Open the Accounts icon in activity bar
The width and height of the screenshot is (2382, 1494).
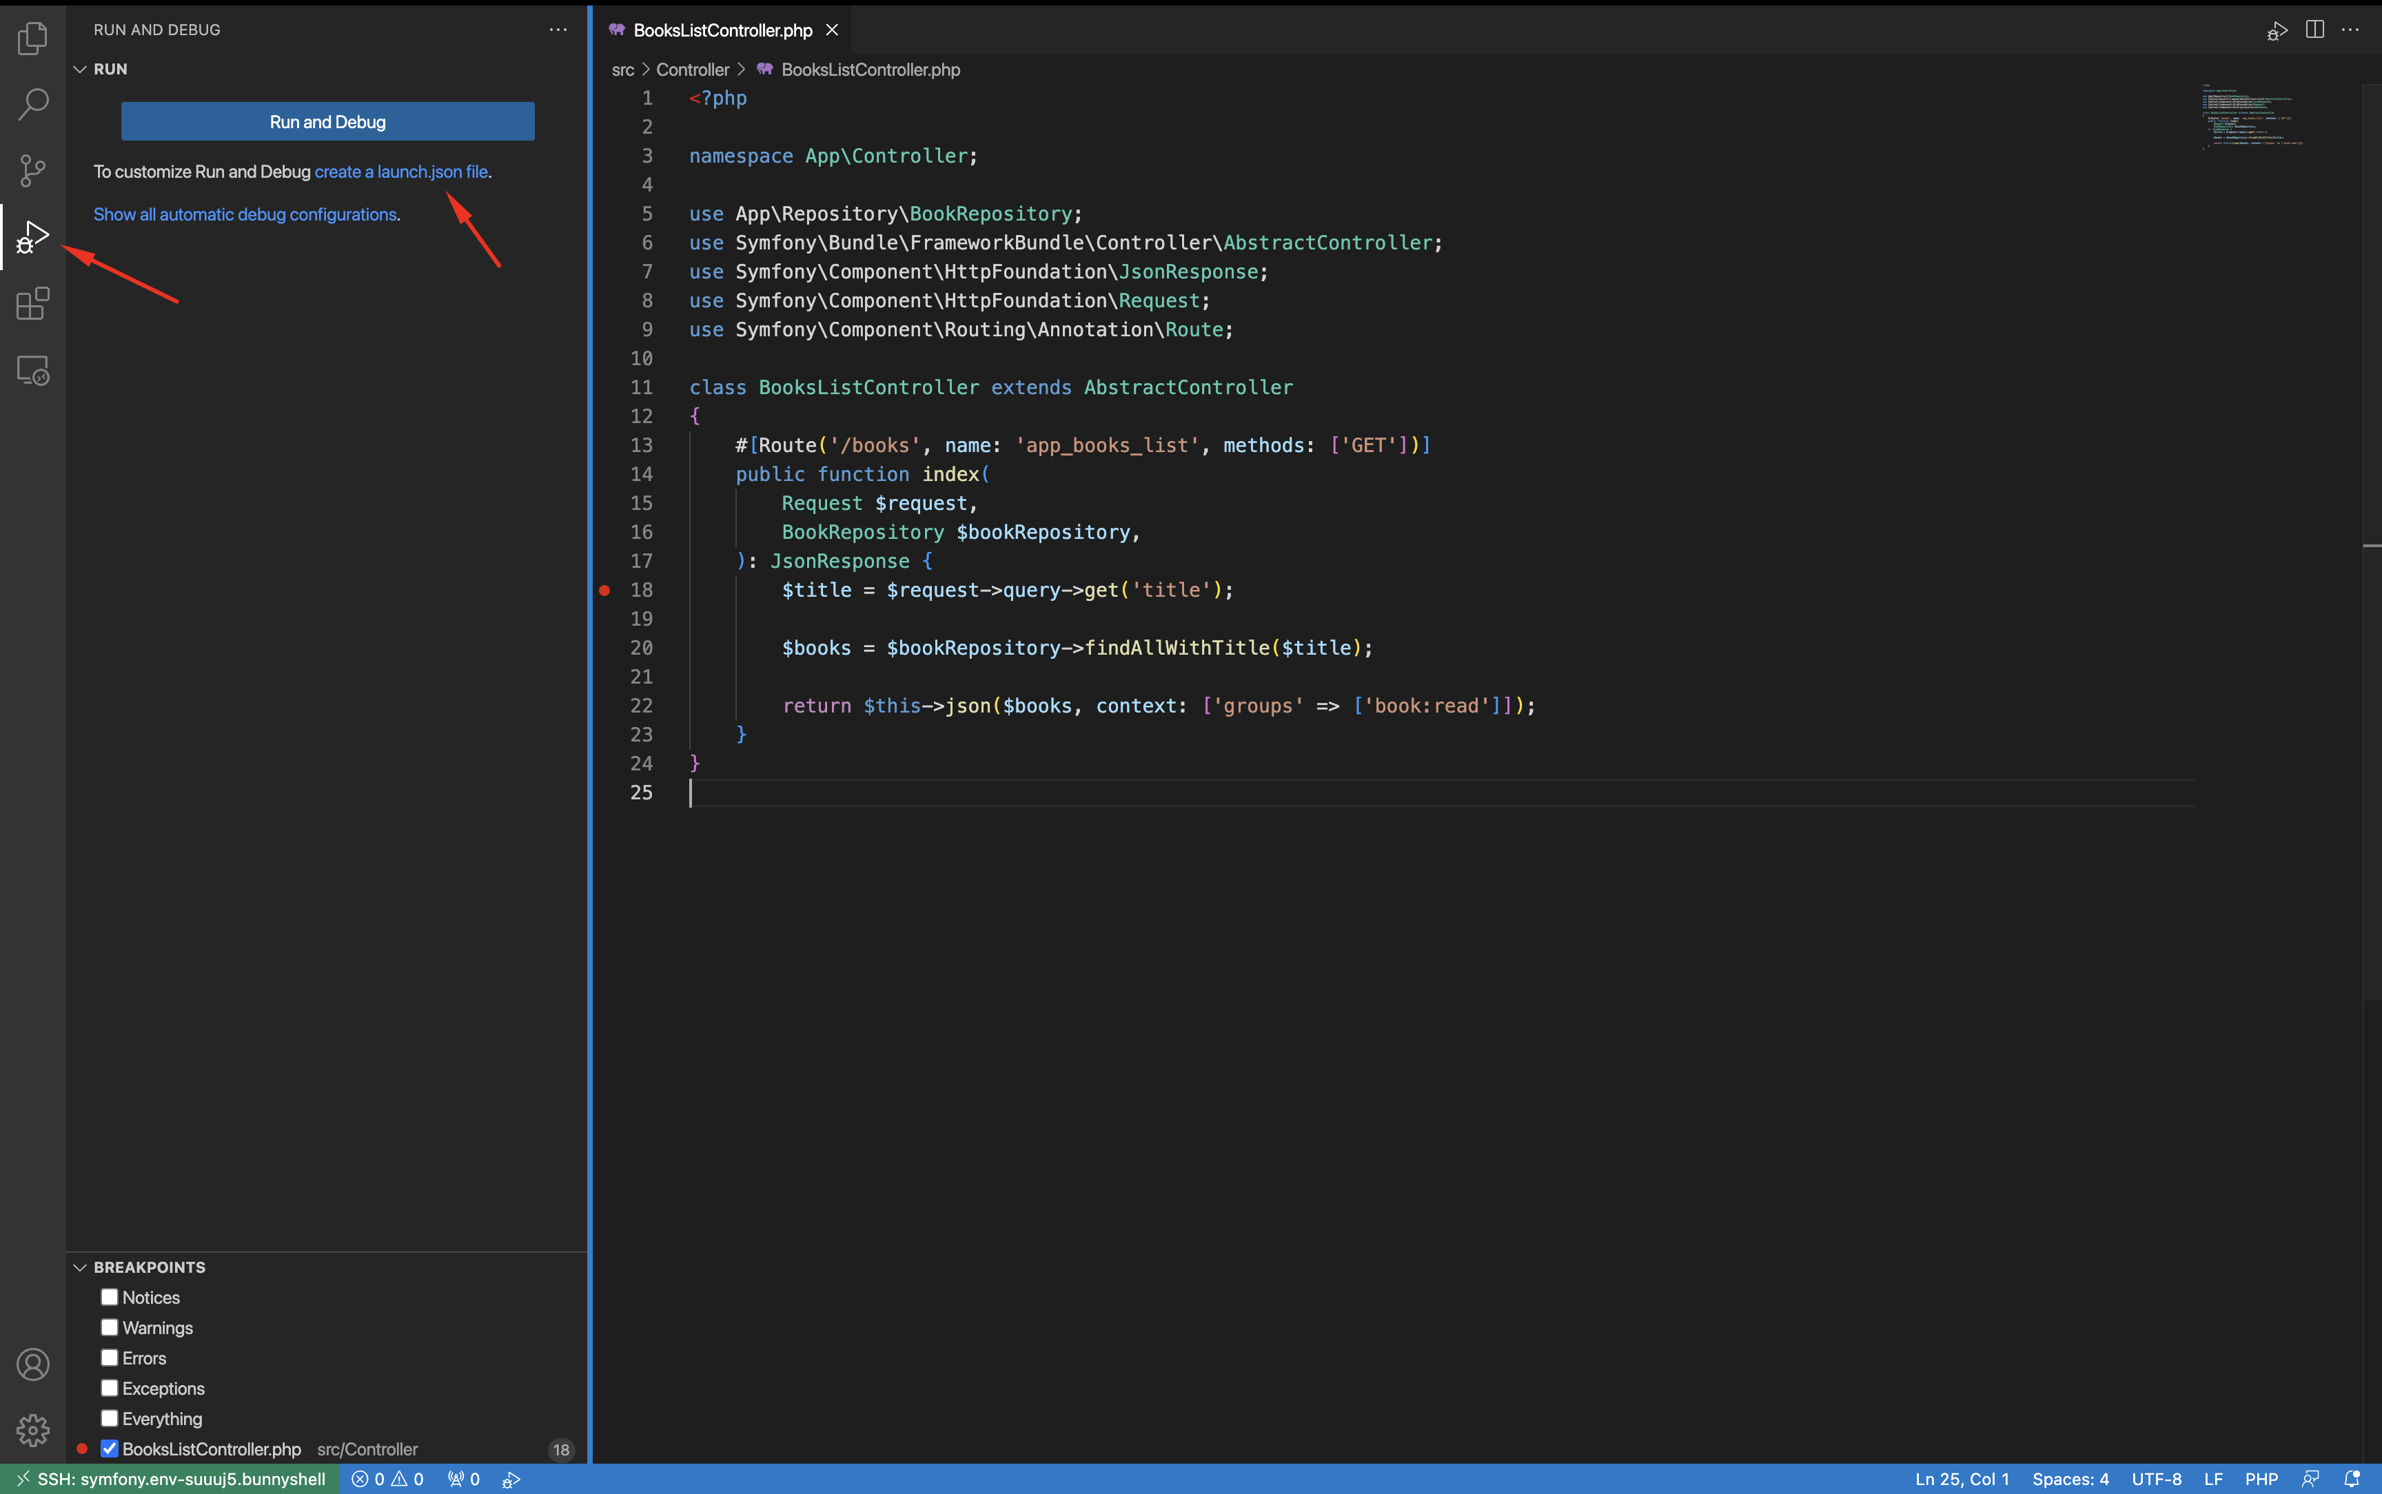point(32,1364)
